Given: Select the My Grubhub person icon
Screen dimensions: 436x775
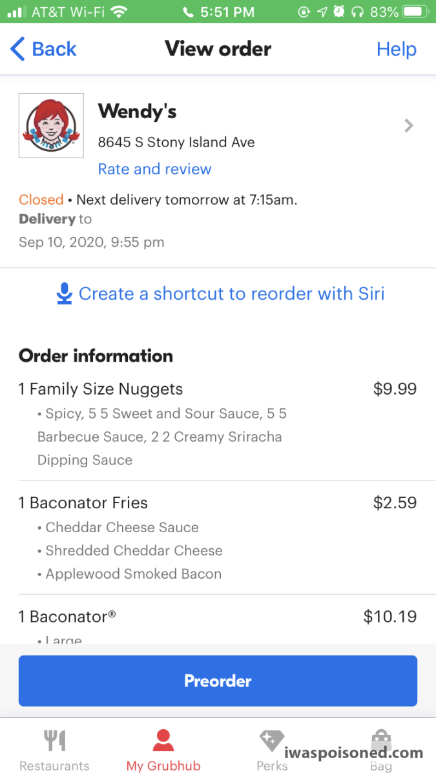Looking at the screenshot, I should [163, 741].
